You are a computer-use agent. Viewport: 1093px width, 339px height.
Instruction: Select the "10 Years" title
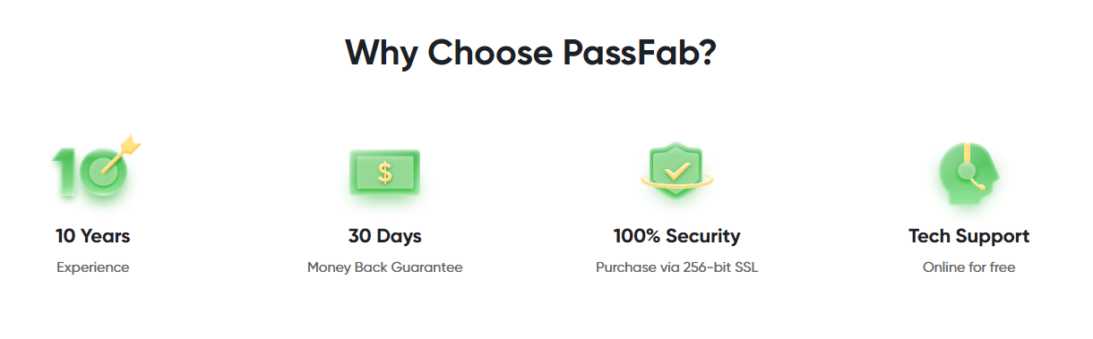[x=93, y=236]
